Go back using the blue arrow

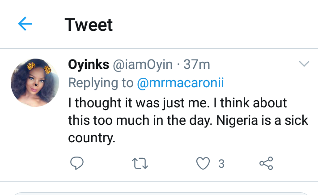25,24
